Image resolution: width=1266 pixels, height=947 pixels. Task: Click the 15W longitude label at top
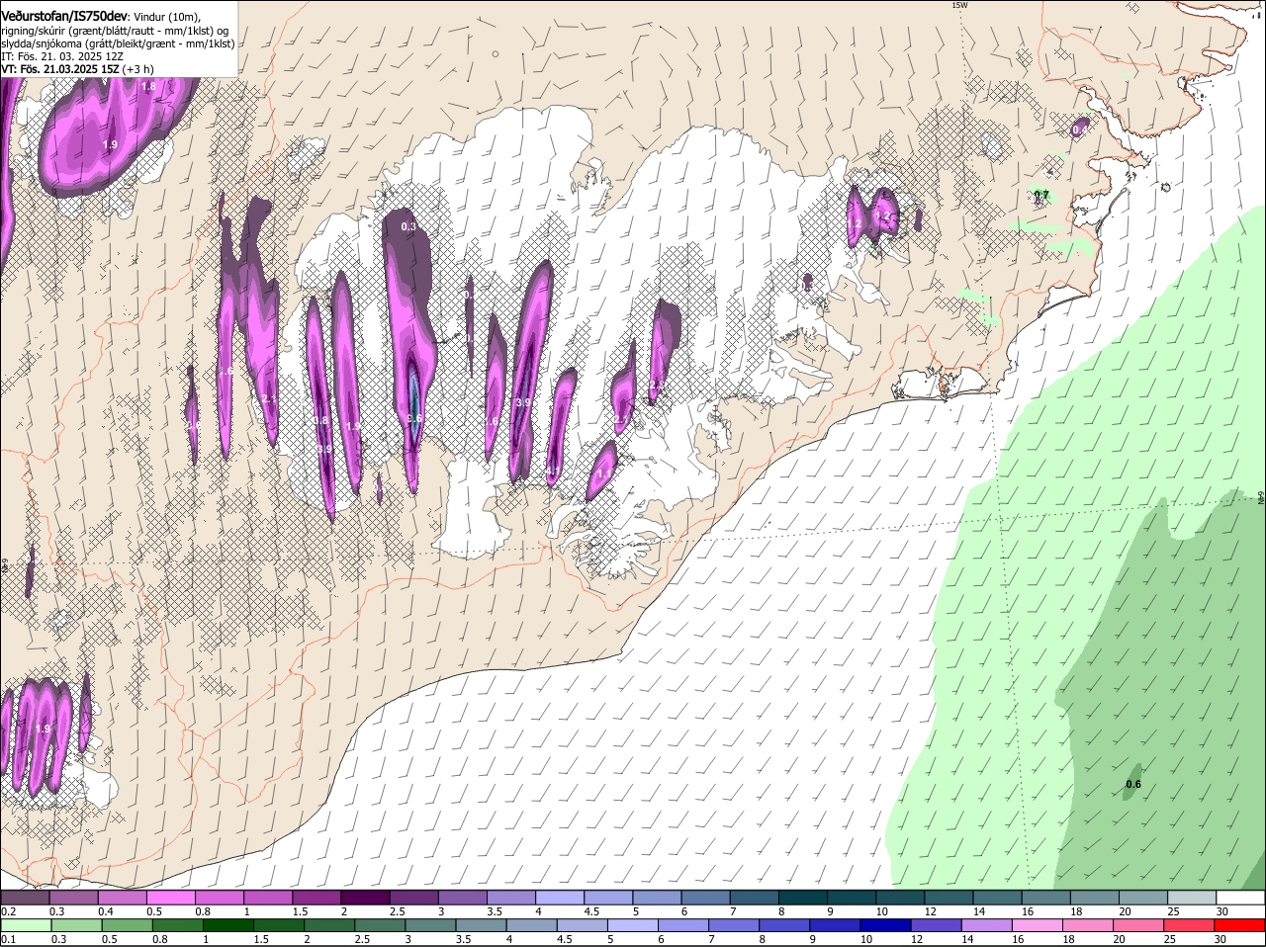tap(958, 5)
